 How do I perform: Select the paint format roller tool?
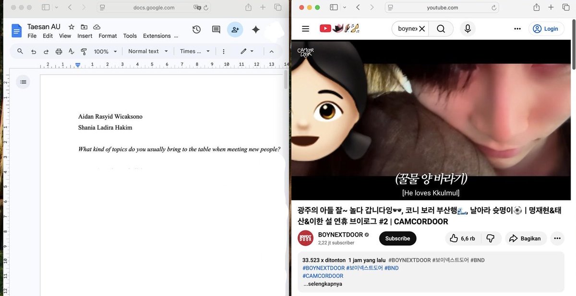coord(84,51)
